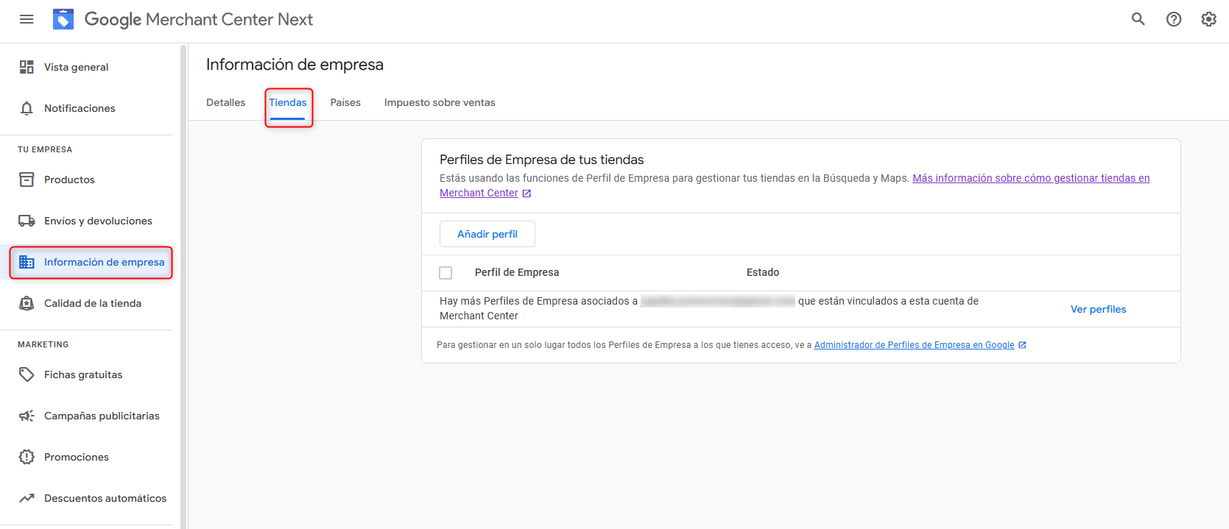1229x529 pixels.
Task: Click the Envíos y devoluciones truck icon
Action: [x=27, y=221]
